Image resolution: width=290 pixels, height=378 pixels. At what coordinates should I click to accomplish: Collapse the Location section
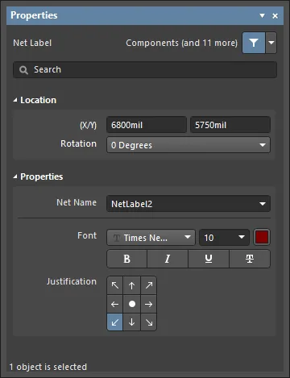(x=15, y=100)
